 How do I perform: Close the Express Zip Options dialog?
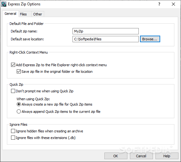pyautogui.click(x=173, y=4)
